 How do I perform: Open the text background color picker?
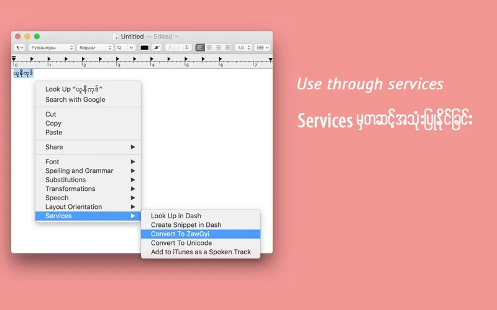157,48
